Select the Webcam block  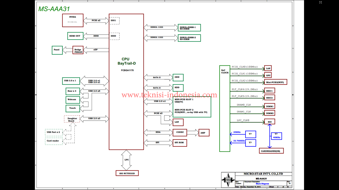(x=72, y=100)
